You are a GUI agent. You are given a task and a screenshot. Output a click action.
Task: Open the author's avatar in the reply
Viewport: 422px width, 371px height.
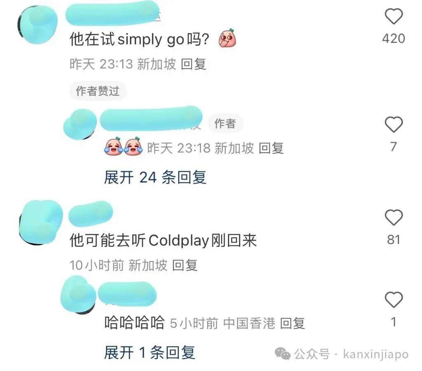click(x=80, y=124)
